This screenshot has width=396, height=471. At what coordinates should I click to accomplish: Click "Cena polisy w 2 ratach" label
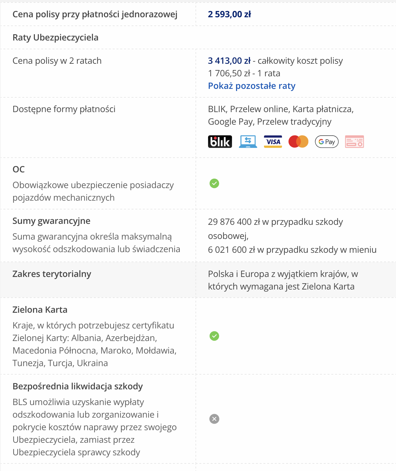[57, 61]
